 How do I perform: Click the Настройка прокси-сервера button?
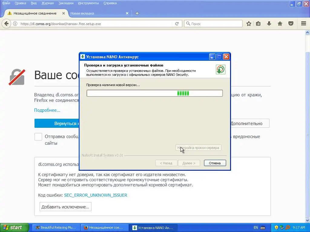point(198,147)
